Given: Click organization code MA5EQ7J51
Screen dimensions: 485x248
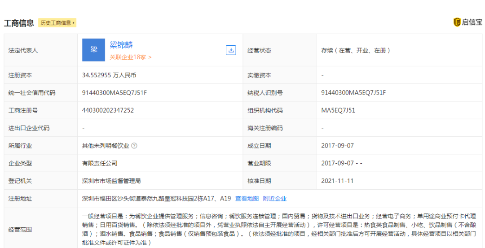Looking at the screenshot, I should tap(338, 110).
